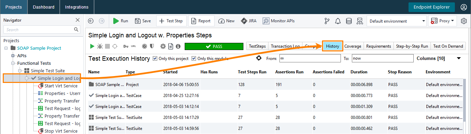The image size is (471, 134).
Task: Click the info circle icon
Action: tap(178, 46)
